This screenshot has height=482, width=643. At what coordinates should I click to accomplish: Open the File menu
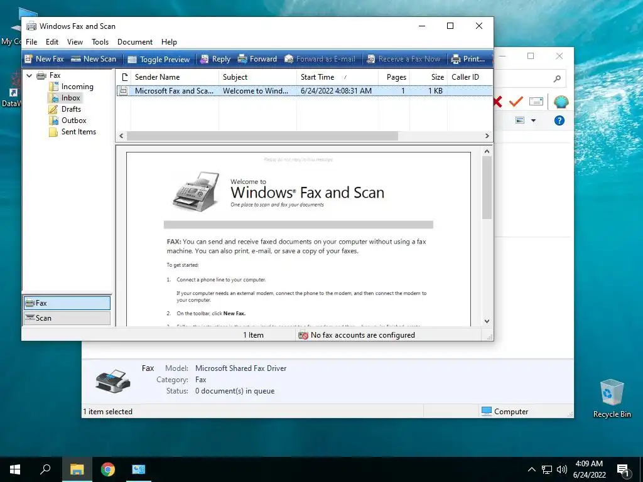pyautogui.click(x=31, y=42)
